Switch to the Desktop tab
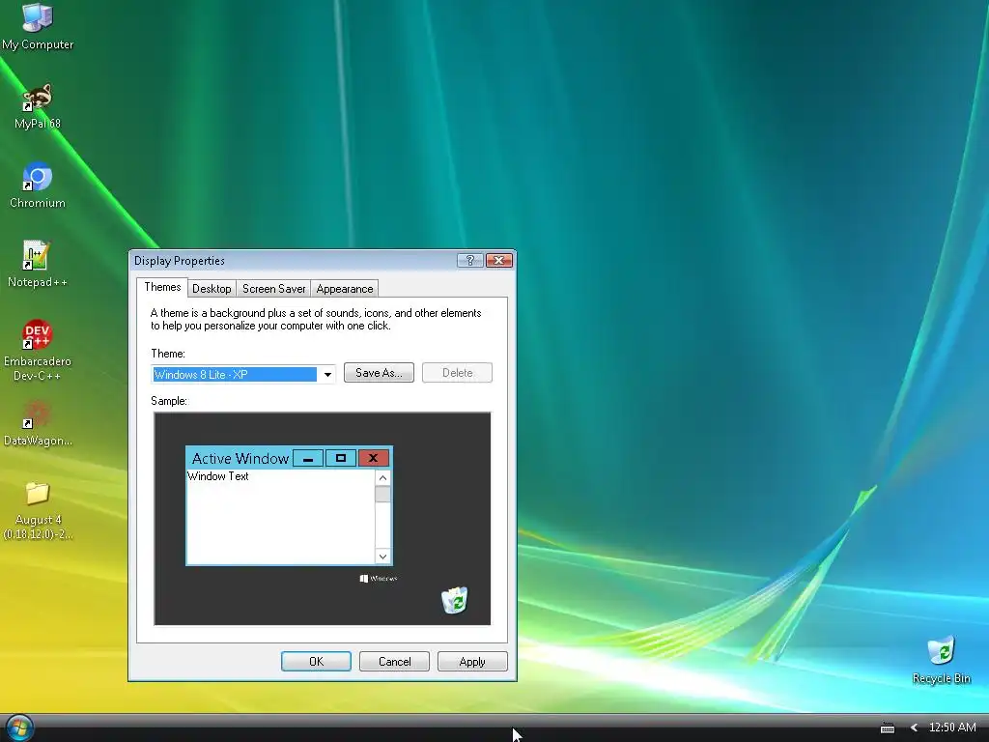989x742 pixels. click(212, 289)
